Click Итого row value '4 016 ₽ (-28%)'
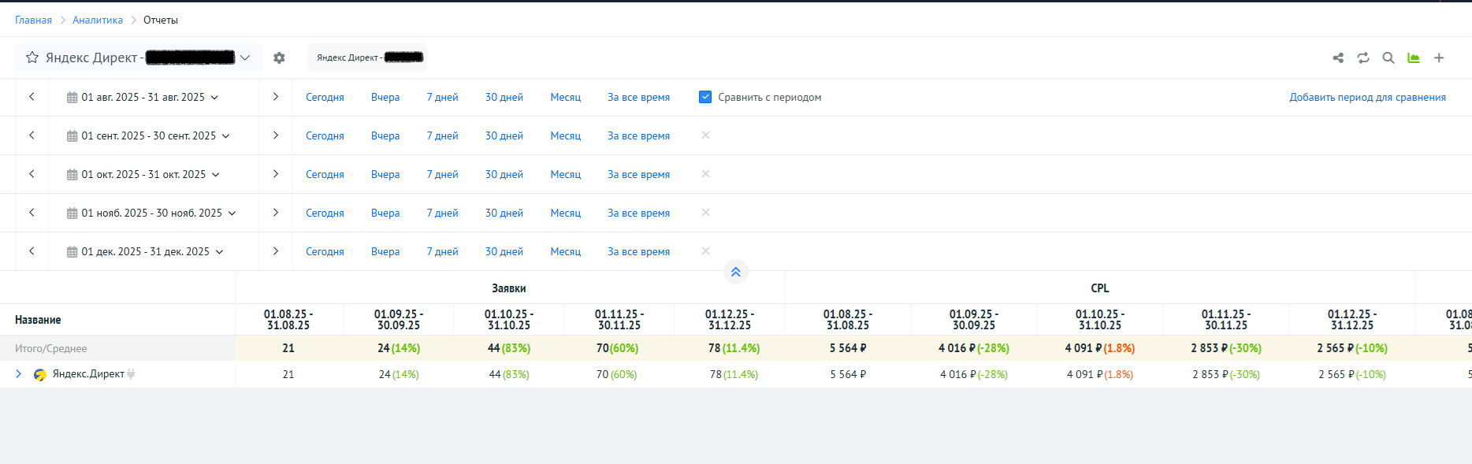The width and height of the screenshot is (1472, 464). [974, 348]
